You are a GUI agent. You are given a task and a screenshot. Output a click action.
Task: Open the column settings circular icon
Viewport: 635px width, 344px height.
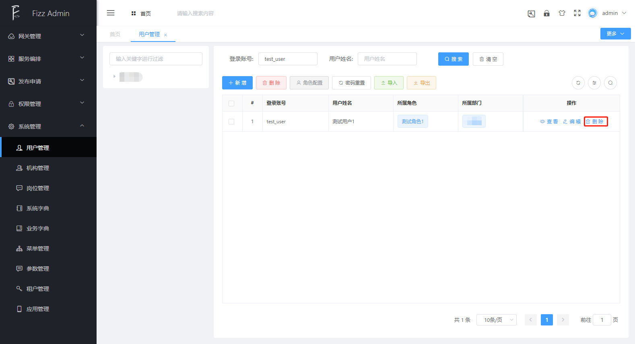click(594, 83)
